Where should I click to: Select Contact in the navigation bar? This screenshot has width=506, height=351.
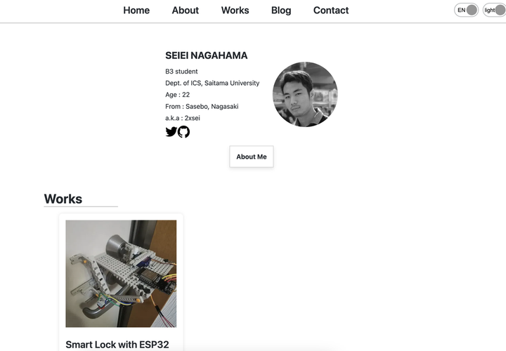331,10
